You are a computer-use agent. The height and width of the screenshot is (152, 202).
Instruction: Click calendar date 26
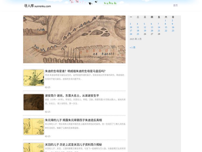click(145, 34)
